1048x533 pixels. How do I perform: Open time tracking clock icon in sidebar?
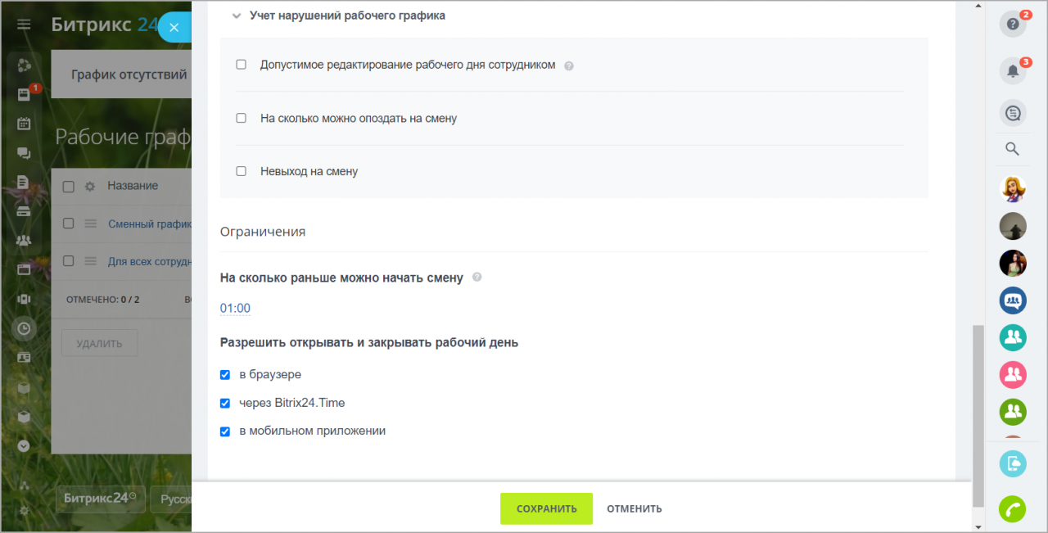[x=24, y=329]
